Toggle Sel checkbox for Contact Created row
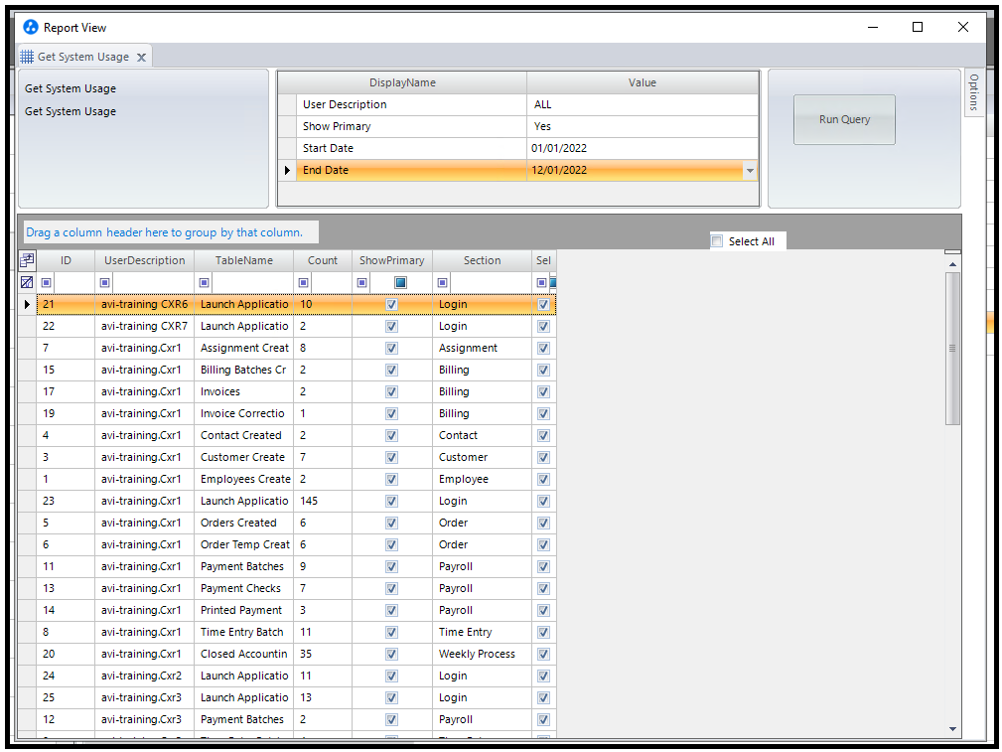Screen dimensions: 1002x752 coord(543,435)
